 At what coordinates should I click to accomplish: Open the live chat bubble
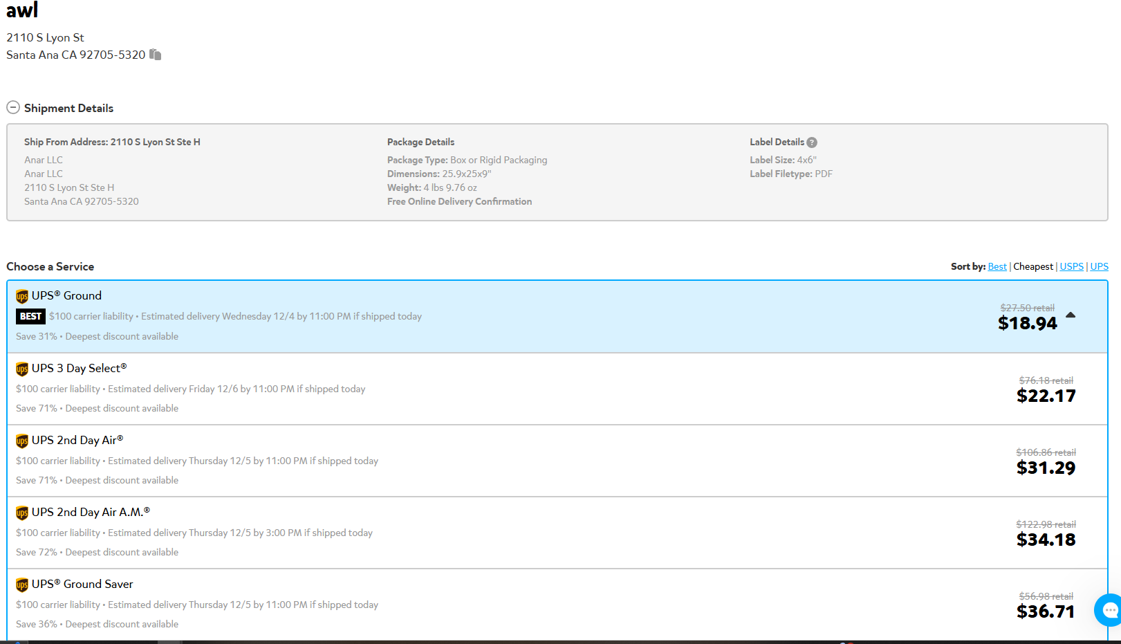pyautogui.click(x=1109, y=610)
